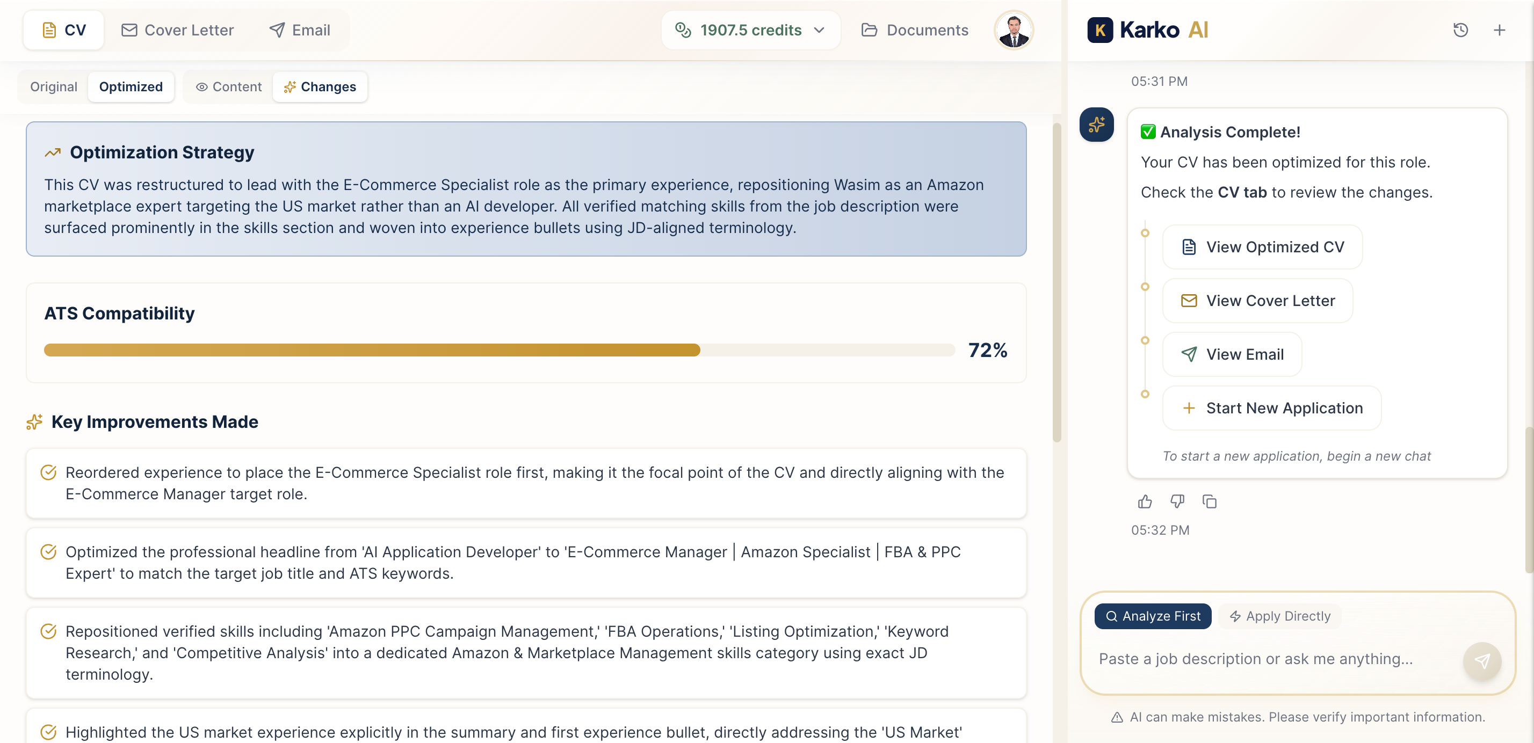Enable Analyze First mode

click(1152, 616)
